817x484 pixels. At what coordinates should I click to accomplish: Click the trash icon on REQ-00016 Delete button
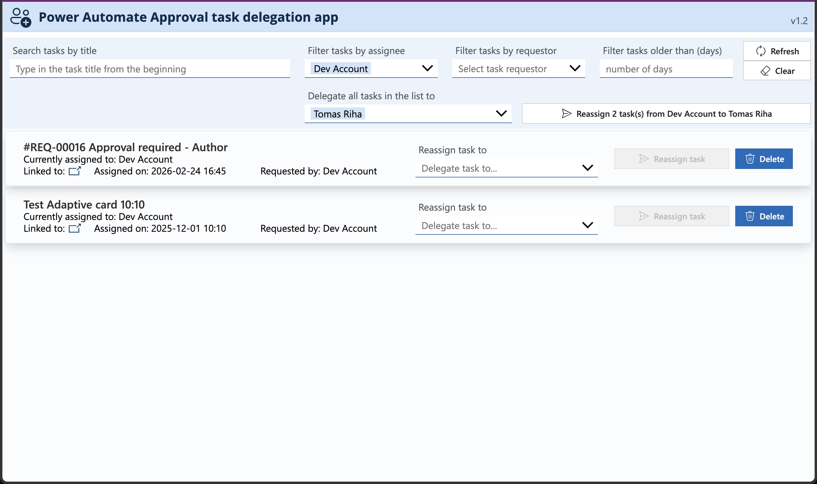pyautogui.click(x=750, y=159)
